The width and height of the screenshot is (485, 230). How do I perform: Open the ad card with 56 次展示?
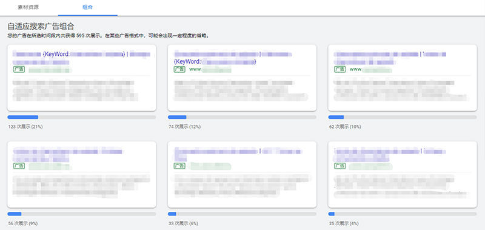tap(82, 175)
